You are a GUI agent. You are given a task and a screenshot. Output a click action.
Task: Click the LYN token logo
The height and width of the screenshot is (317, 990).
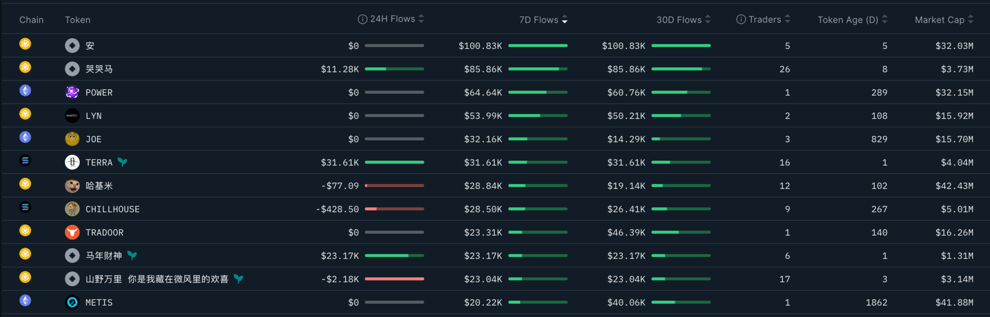72,116
